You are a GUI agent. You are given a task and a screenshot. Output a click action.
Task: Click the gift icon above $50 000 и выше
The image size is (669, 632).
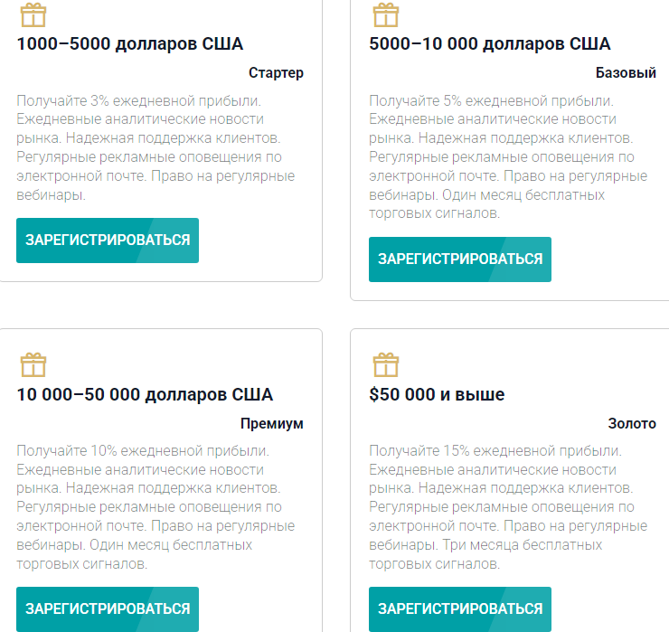385,365
